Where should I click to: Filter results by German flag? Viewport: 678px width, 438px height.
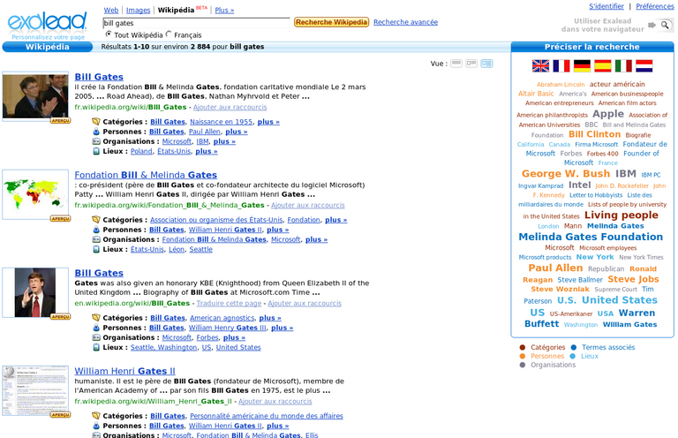pyautogui.click(x=582, y=66)
